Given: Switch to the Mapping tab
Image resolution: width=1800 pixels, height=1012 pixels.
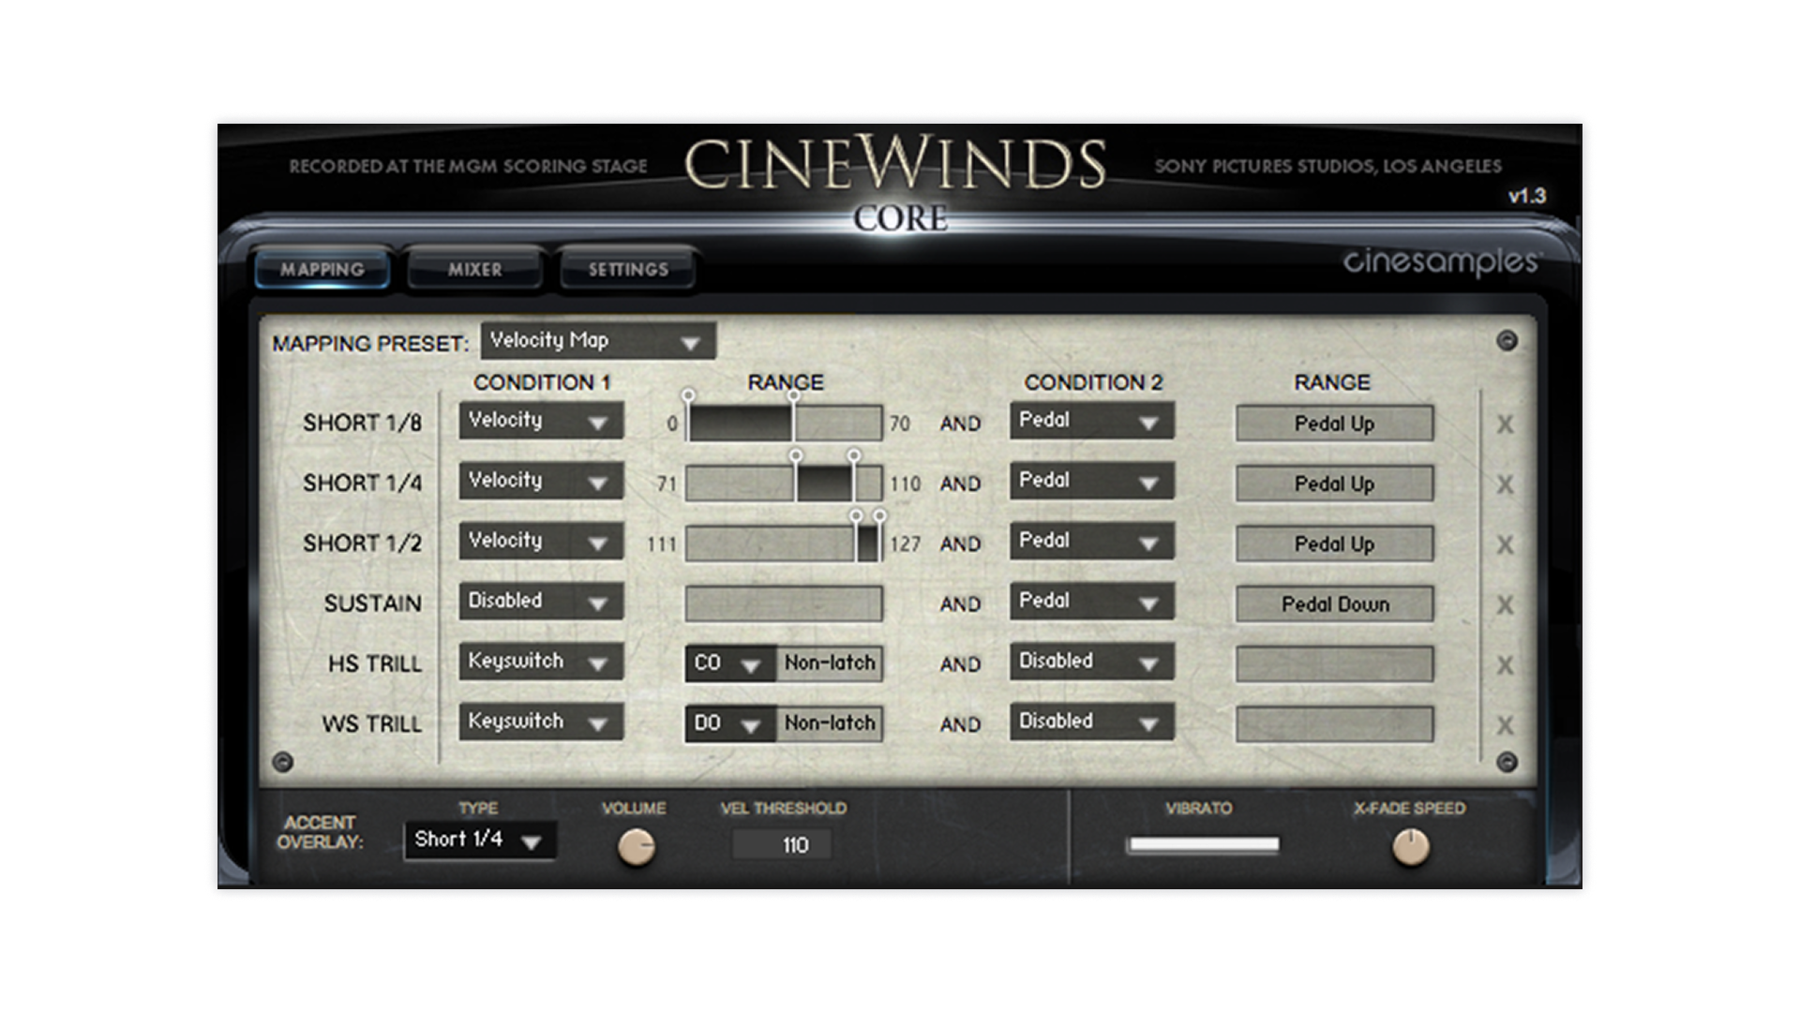Looking at the screenshot, I should tap(322, 270).
